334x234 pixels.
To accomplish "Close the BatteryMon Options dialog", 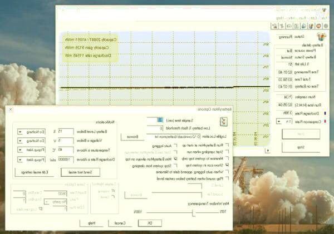I will 11,109.
